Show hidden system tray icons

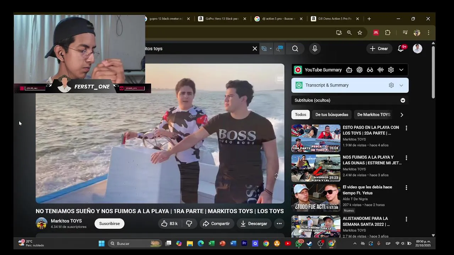[355, 243]
